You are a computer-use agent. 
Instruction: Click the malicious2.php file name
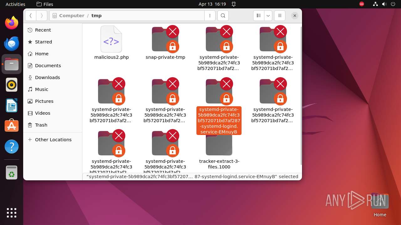(112, 57)
